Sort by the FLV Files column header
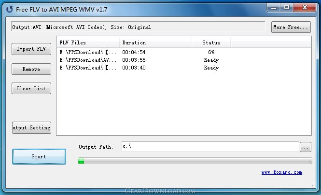The width and height of the screenshot is (321, 195). pos(88,42)
